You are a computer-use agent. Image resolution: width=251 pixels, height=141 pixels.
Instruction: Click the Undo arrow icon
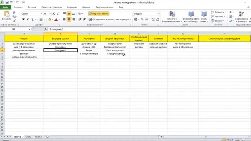pyautogui.click(x=11, y=2)
